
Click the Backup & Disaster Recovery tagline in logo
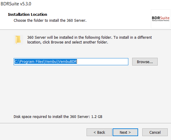[161, 21]
